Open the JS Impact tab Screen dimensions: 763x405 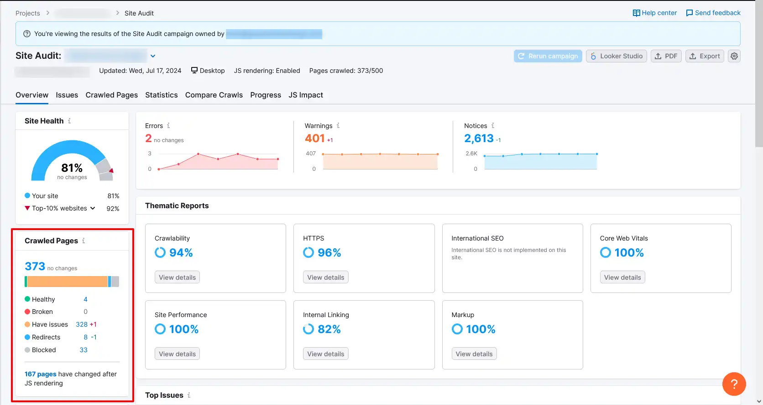[306, 95]
